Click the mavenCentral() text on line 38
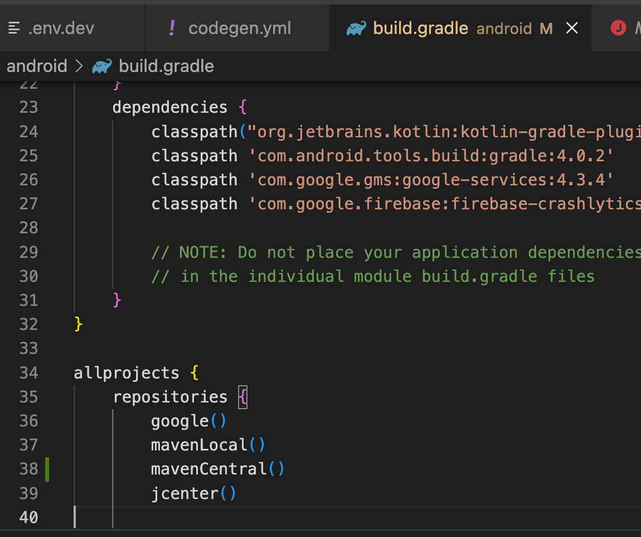Screen dimensions: 641x537 tap(217, 469)
